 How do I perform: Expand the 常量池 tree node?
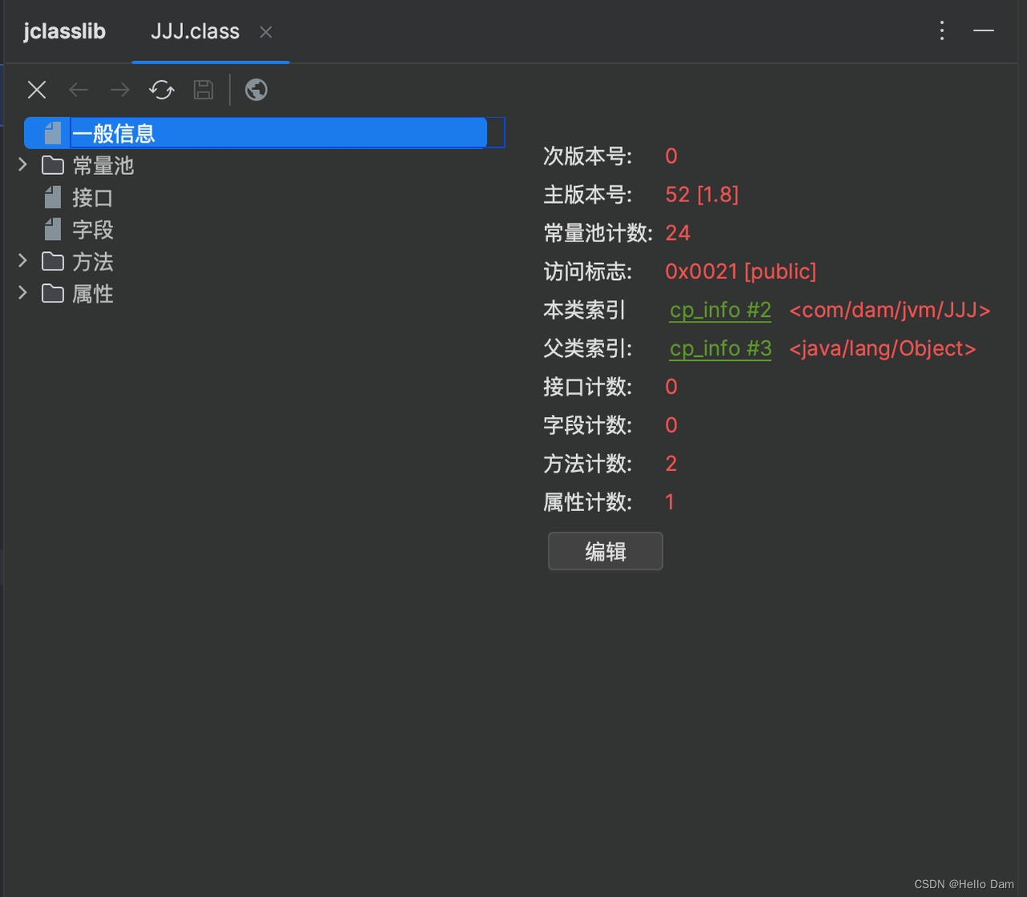(x=22, y=164)
